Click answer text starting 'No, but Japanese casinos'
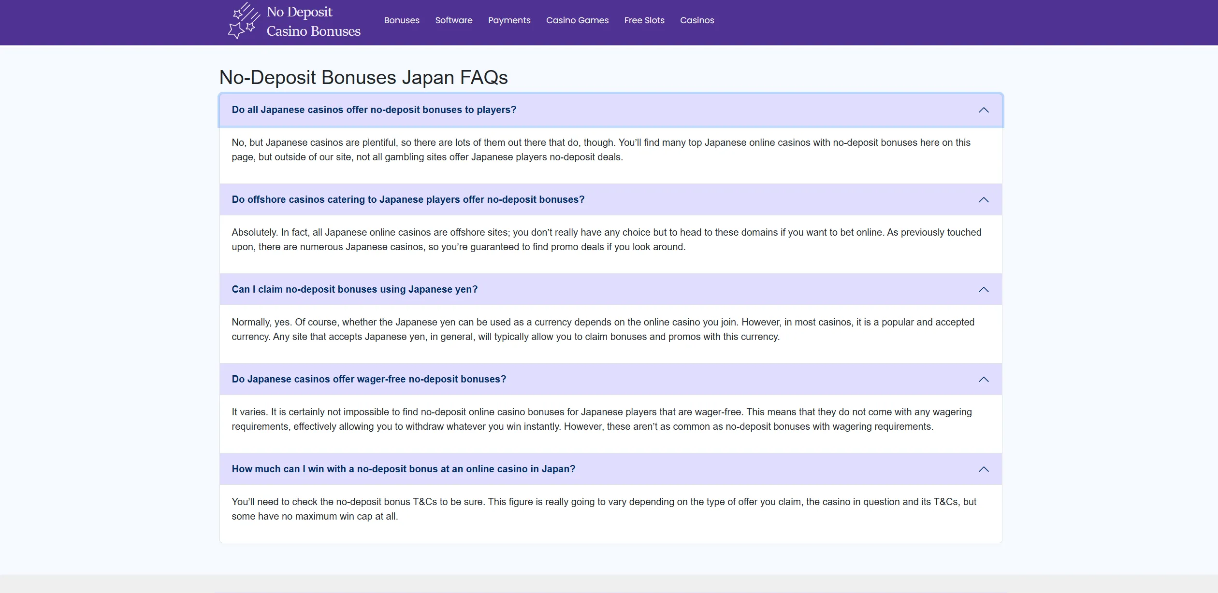This screenshot has height=593, width=1218. (601, 150)
